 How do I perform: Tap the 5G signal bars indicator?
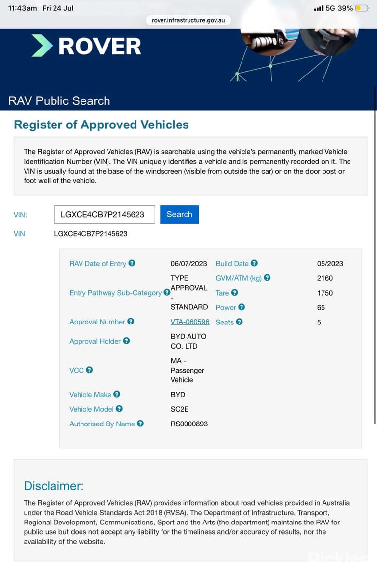point(319,8)
